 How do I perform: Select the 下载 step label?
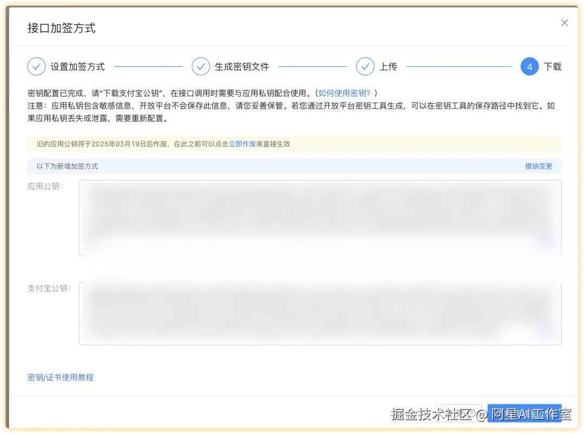(552, 66)
